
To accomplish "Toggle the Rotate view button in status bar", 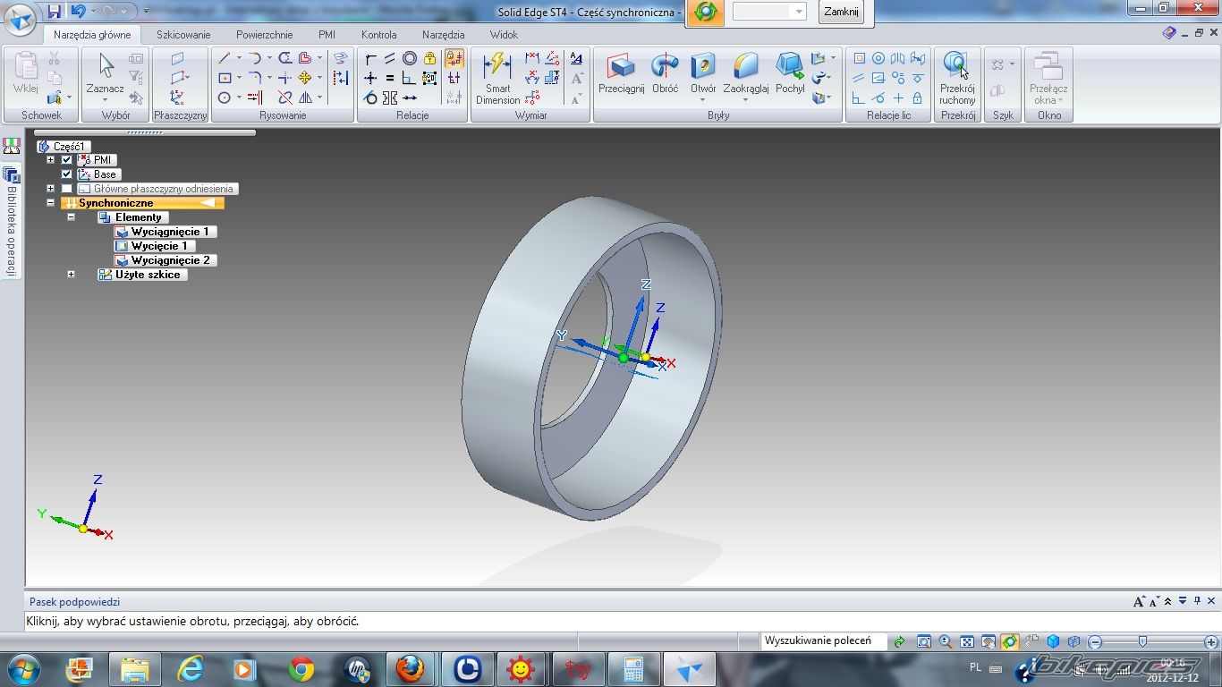I will point(1010,641).
